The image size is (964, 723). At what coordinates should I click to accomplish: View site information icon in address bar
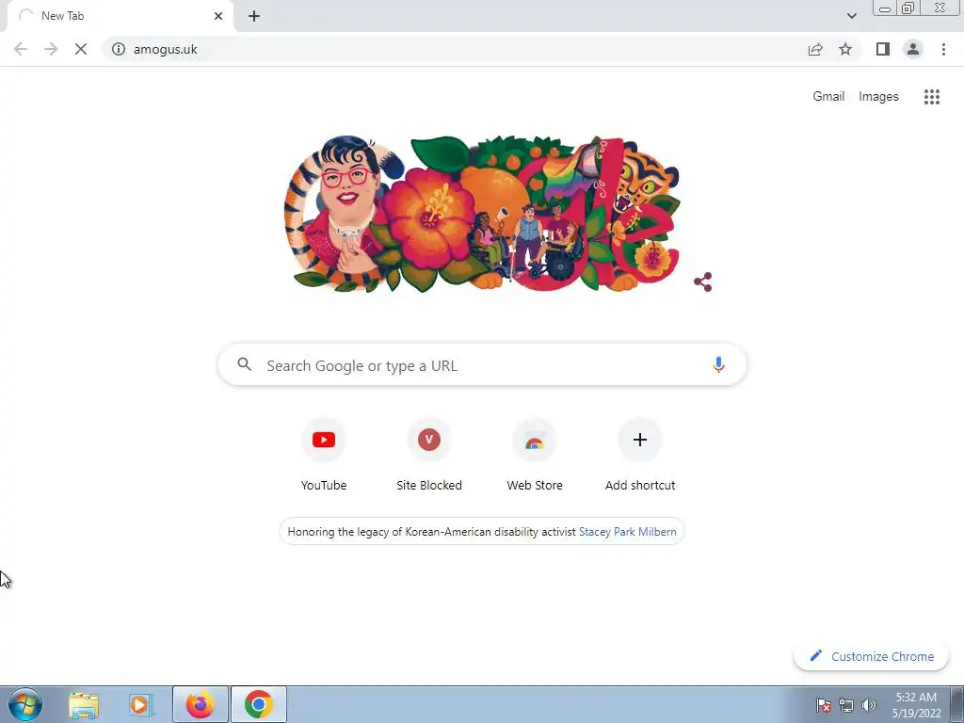[x=119, y=49]
